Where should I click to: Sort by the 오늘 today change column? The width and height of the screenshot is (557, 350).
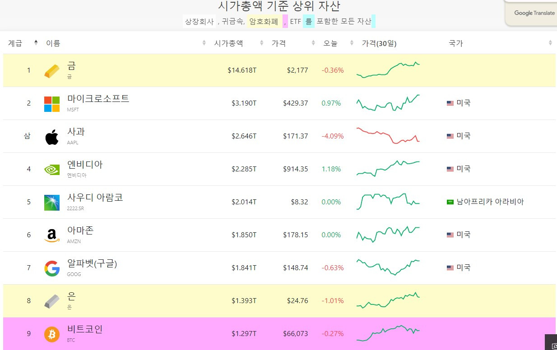tap(338, 43)
